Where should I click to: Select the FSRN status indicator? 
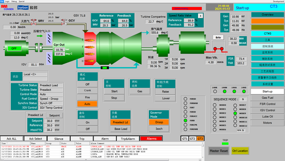coord(185,120)
